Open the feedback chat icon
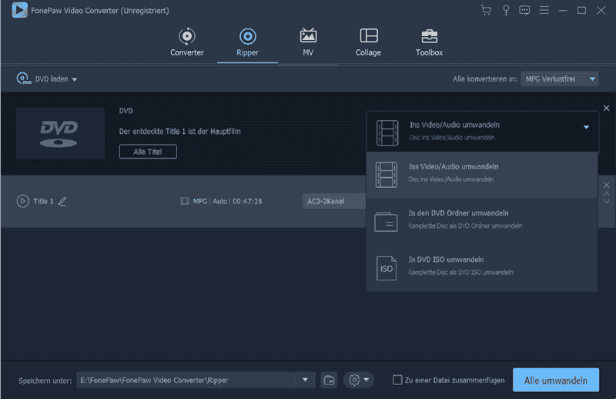This screenshot has width=616, height=399. [524, 10]
